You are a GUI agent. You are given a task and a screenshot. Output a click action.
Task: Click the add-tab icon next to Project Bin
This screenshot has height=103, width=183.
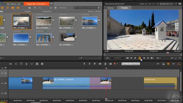coord(51,4)
